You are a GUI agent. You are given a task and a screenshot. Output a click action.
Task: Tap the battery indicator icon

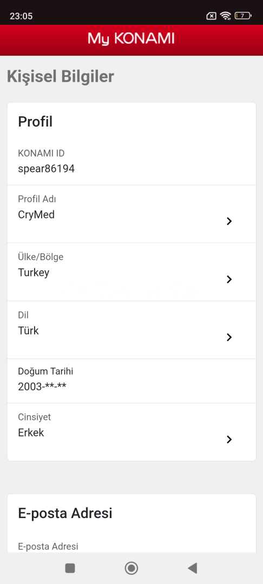click(244, 16)
